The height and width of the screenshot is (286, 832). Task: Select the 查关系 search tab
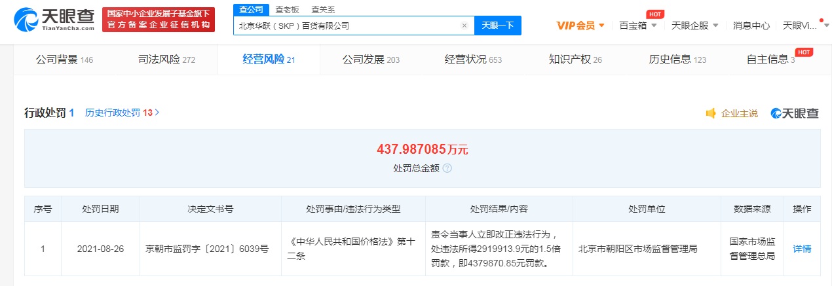pos(324,9)
